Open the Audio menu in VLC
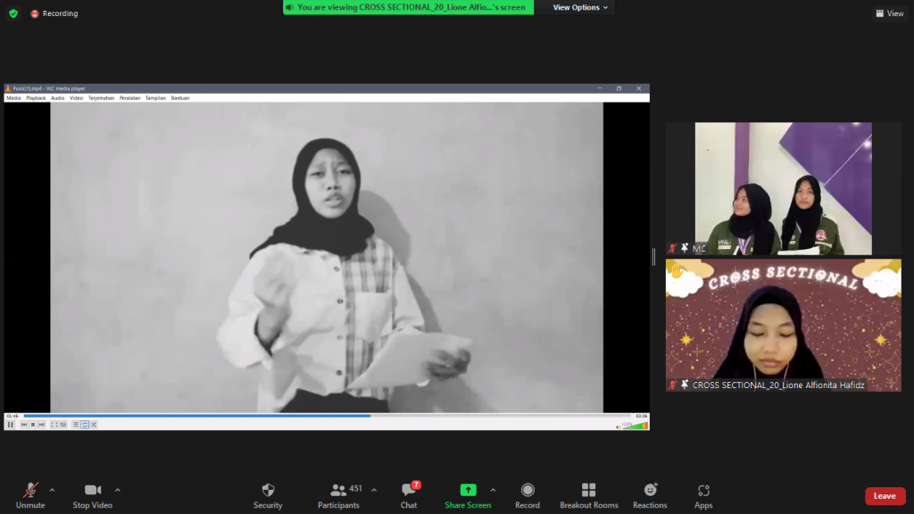 pos(57,98)
